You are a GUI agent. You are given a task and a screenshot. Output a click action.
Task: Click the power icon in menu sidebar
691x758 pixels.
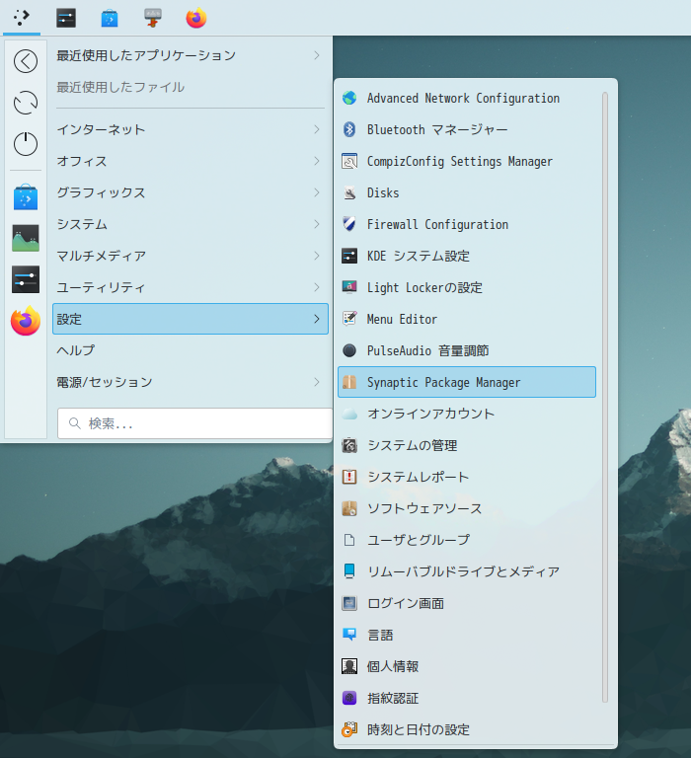(26, 144)
